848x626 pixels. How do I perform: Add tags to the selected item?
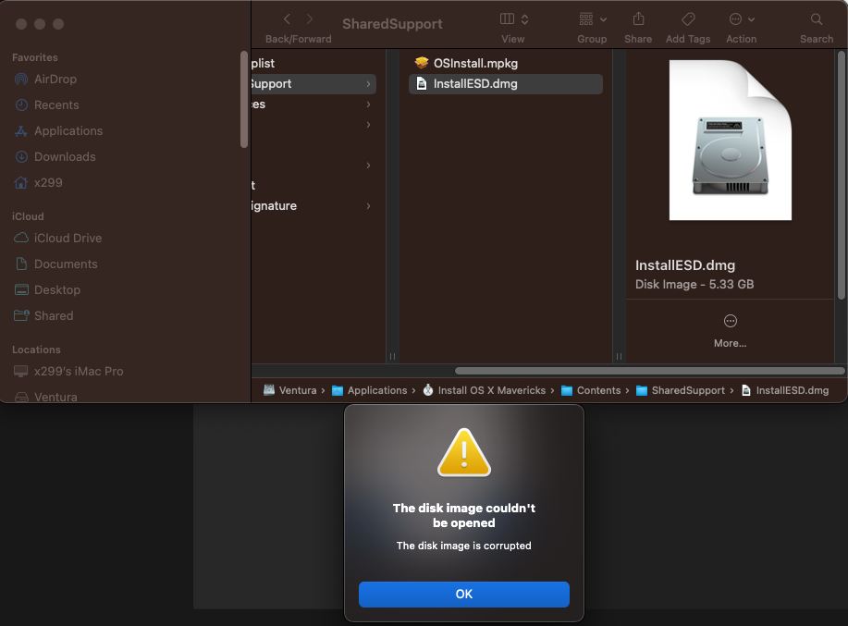point(688,18)
